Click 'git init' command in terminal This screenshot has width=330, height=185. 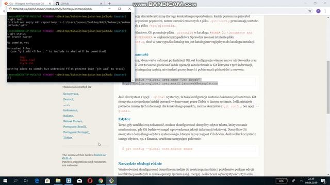click(16, 20)
